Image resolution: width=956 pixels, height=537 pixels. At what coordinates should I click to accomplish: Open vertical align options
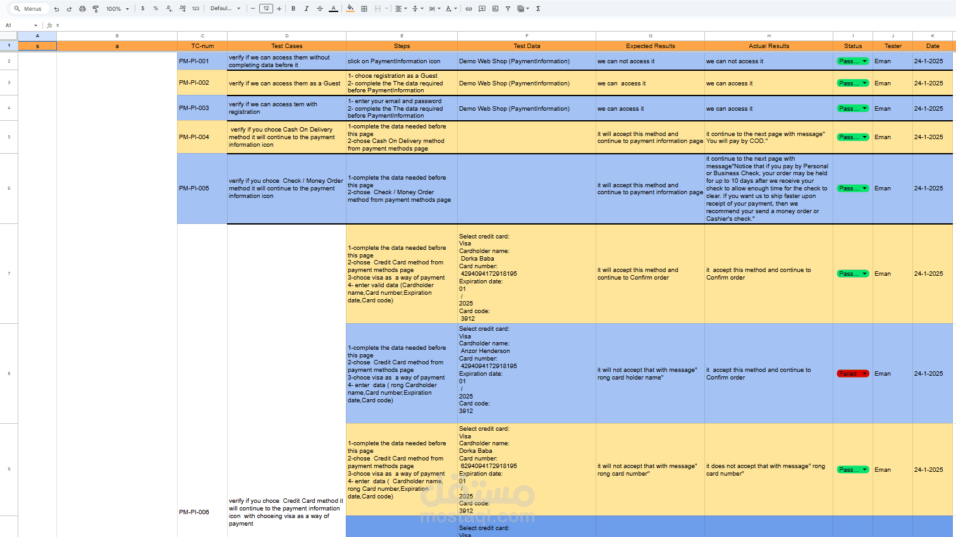click(x=417, y=9)
